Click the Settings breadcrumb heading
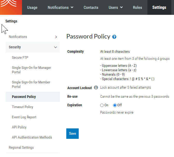This screenshot has height=157, width=174. 11,21
